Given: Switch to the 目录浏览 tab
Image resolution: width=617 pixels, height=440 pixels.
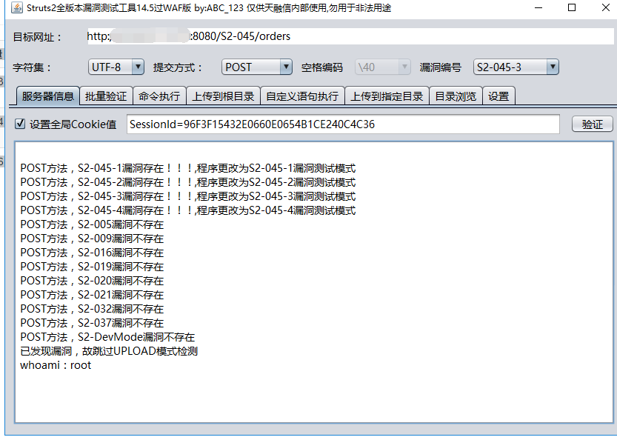Looking at the screenshot, I should pos(456,96).
